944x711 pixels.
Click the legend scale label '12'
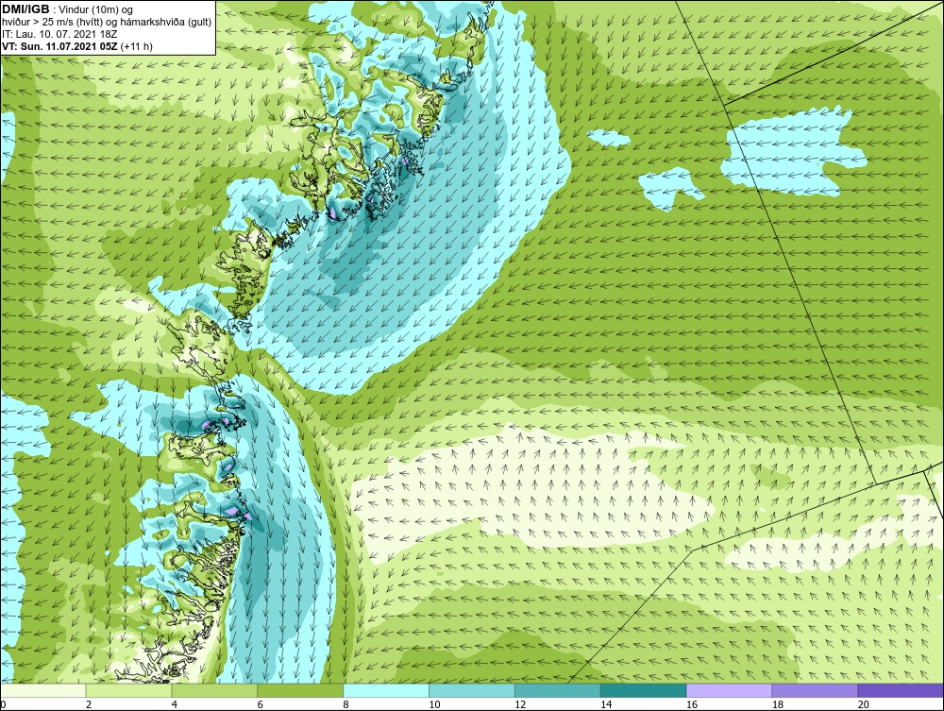click(x=520, y=704)
